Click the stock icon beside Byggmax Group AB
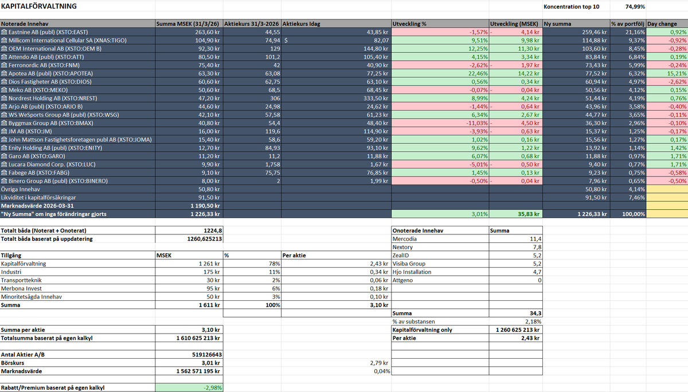The image size is (688, 392). [4, 123]
